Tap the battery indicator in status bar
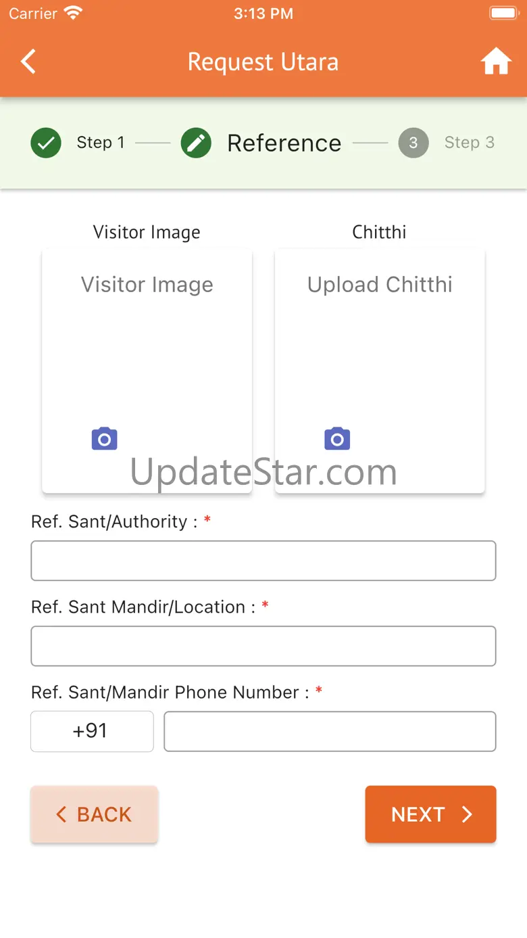 tap(503, 13)
